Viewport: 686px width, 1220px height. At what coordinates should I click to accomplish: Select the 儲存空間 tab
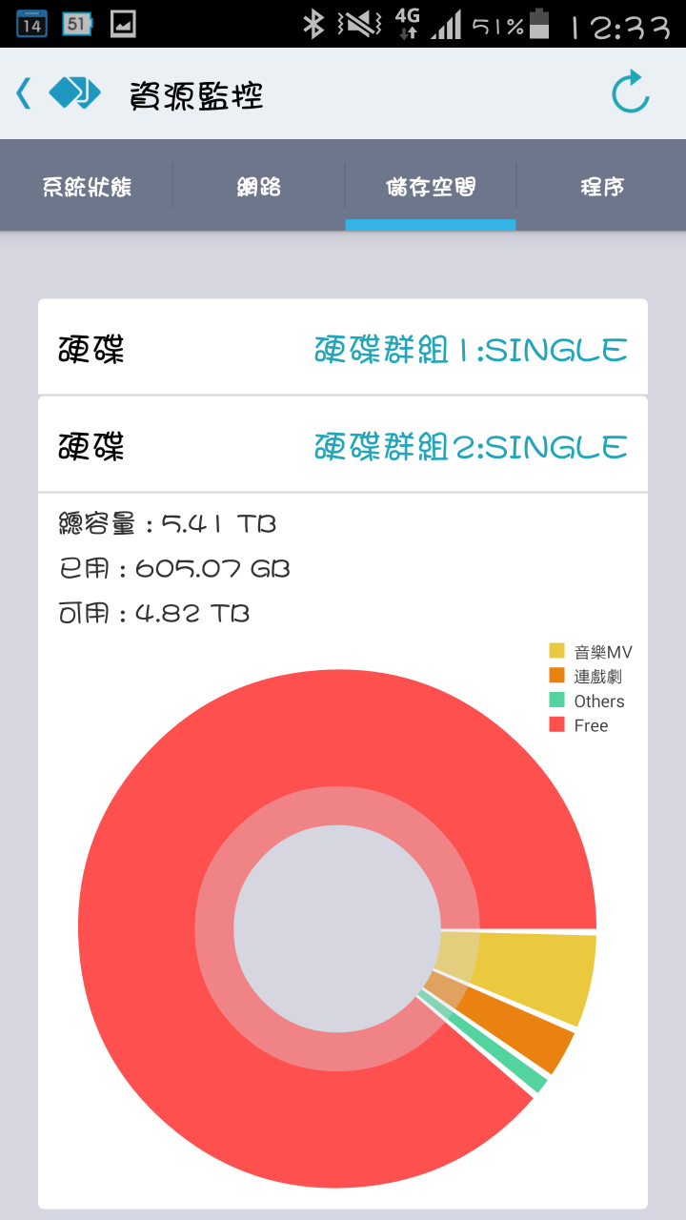(431, 186)
